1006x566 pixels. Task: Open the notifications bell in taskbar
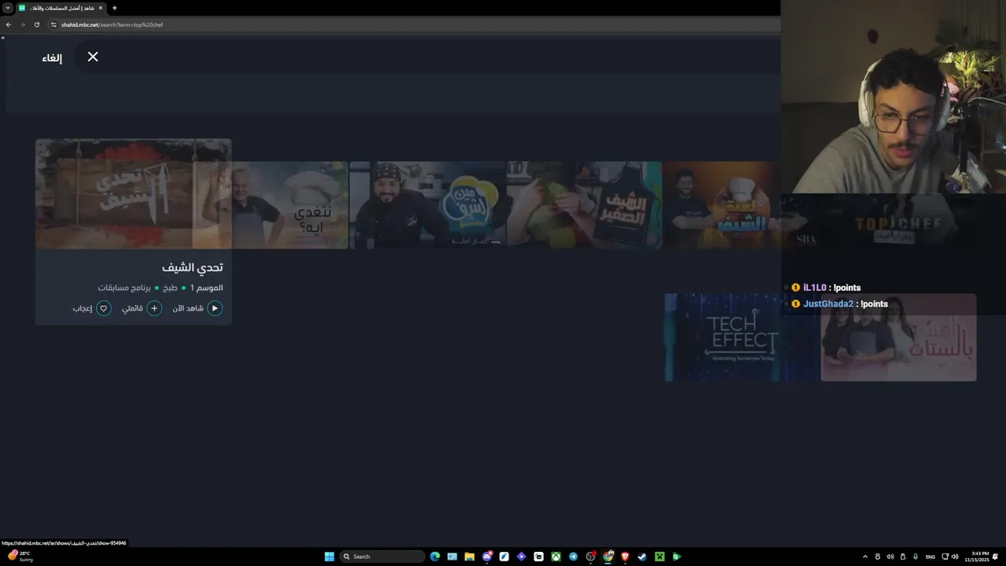996,557
